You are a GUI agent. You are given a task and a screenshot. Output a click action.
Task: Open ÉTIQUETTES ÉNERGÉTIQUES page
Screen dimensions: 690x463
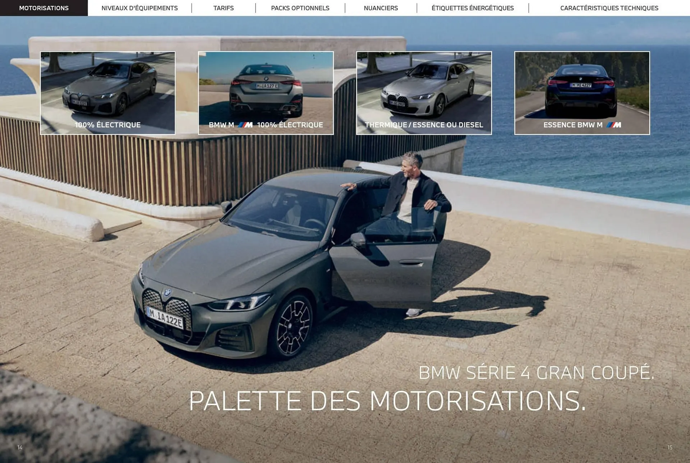(x=472, y=8)
